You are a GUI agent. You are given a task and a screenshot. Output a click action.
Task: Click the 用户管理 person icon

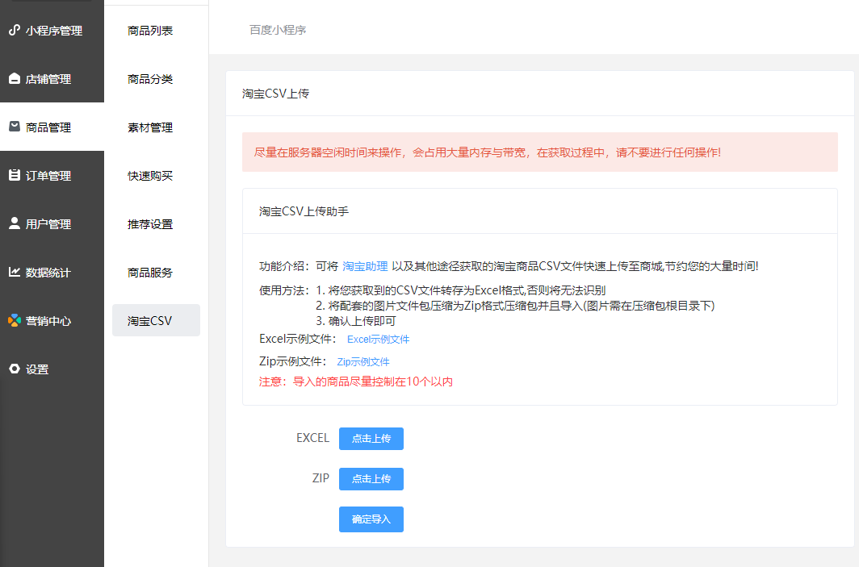15,223
